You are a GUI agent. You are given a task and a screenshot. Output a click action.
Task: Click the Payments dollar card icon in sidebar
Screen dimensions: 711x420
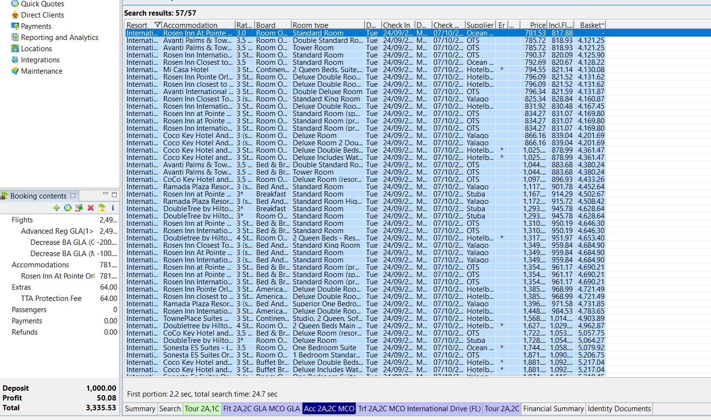15,26
